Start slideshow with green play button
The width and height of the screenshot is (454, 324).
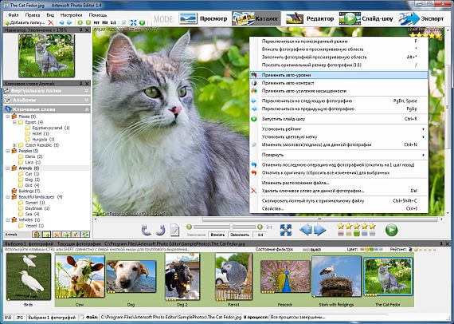pyautogui.click(x=391, y=230)
